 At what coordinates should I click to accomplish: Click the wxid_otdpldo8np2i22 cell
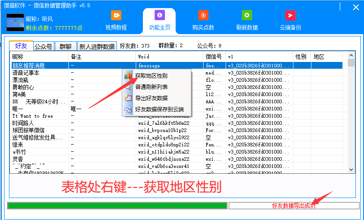pyautogui.click(x=169, y=145)
